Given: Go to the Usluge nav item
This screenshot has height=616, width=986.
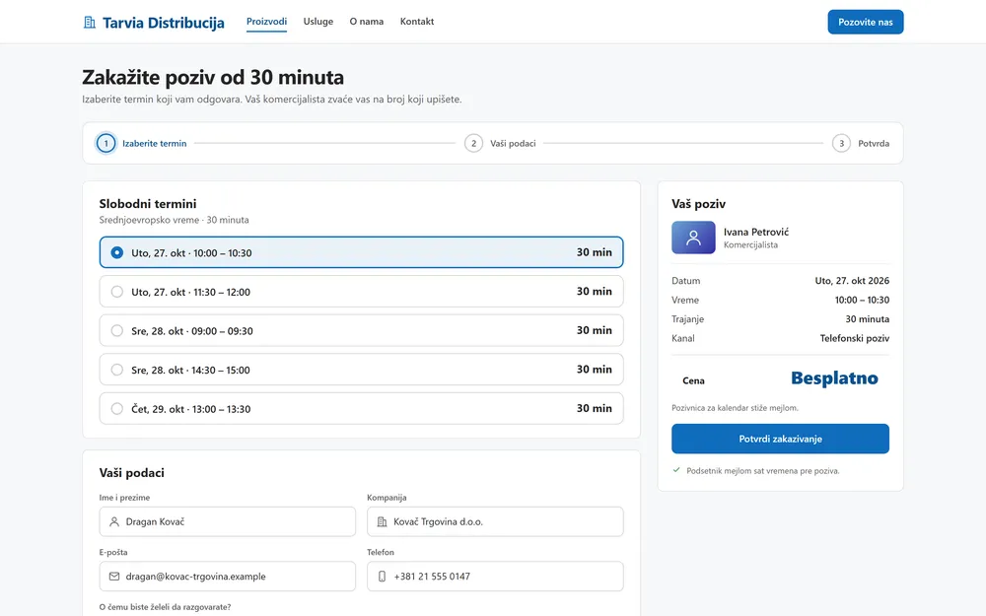Looking at the screenshot, I should tap(318, 22).
